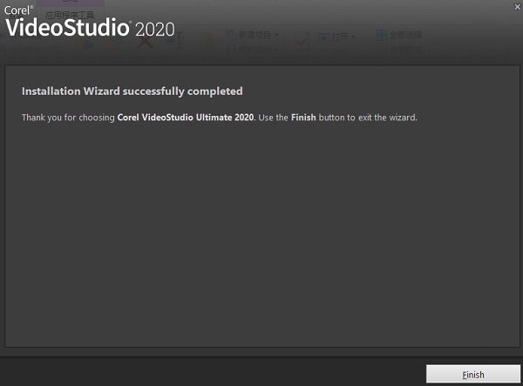The height and width of the screenshot is (386, 523).
Task: Click the bold Finish word in the message
Action: click(303, 118)
